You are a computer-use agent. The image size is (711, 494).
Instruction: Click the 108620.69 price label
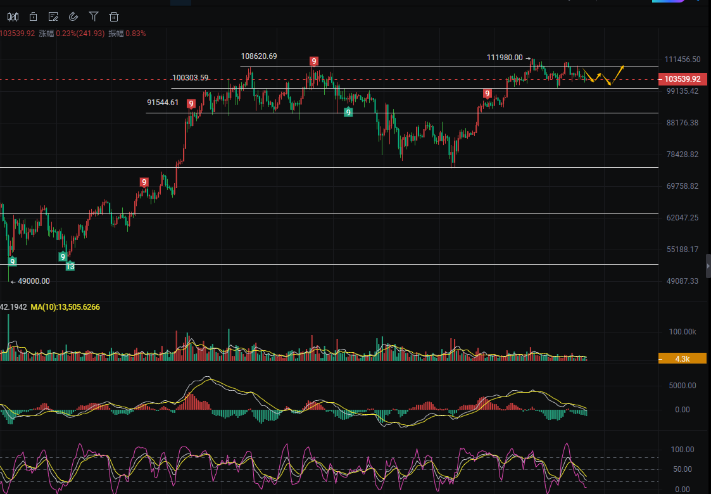point(259,56)
